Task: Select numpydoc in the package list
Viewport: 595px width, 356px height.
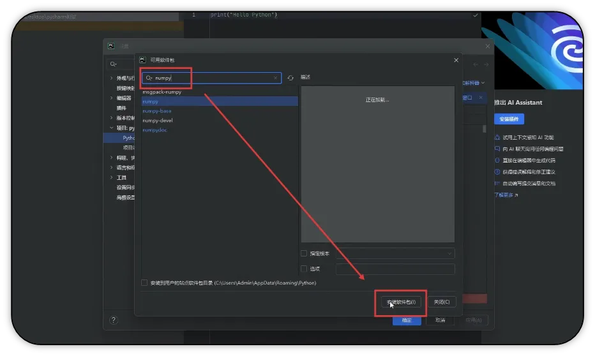Action: tap(155, 130)
